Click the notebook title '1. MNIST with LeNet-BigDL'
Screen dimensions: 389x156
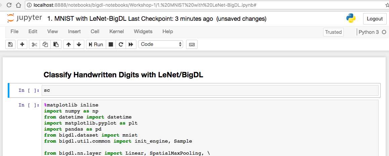click(87, 19)
